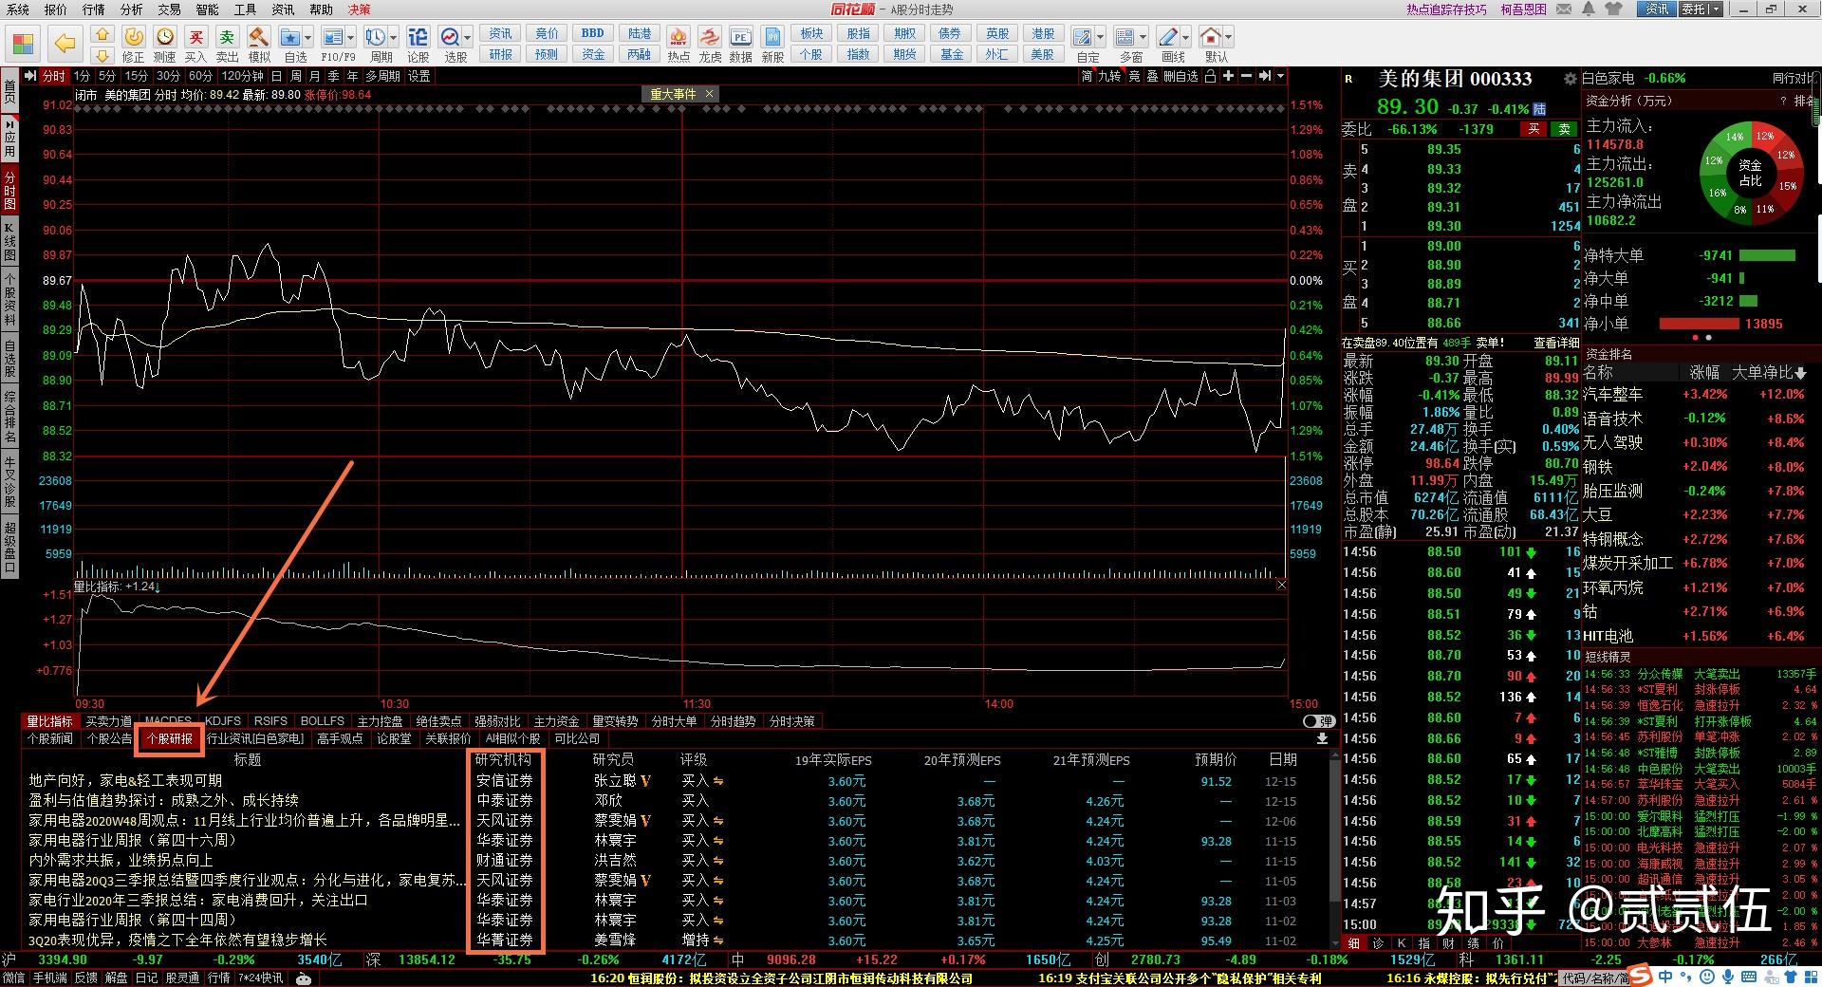Open the 数据 PE data icon
This screenshot has width=1822, height=987.
coord(740,44)
